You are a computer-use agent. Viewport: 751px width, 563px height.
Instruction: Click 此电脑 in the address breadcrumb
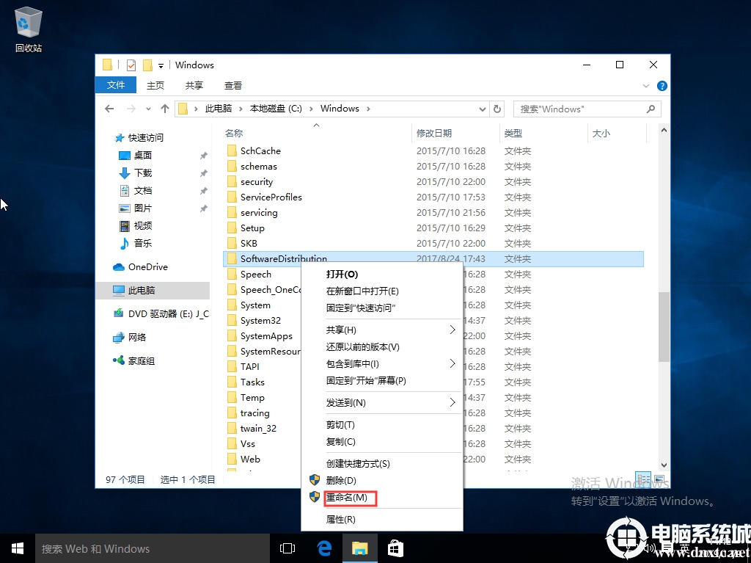[219, 109]
